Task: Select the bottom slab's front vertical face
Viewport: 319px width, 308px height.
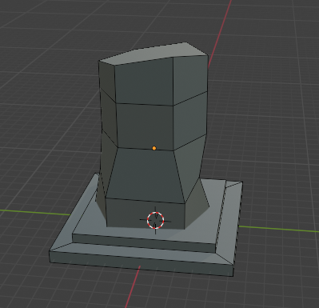Action: [x=142, y=264]
